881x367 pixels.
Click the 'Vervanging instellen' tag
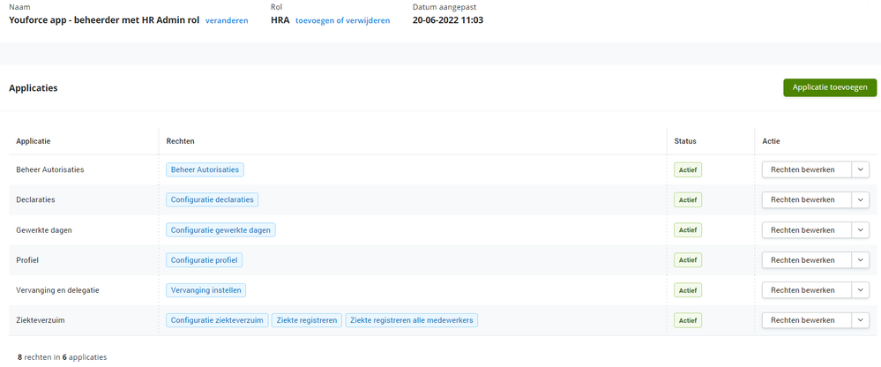[x=205, y=290]
